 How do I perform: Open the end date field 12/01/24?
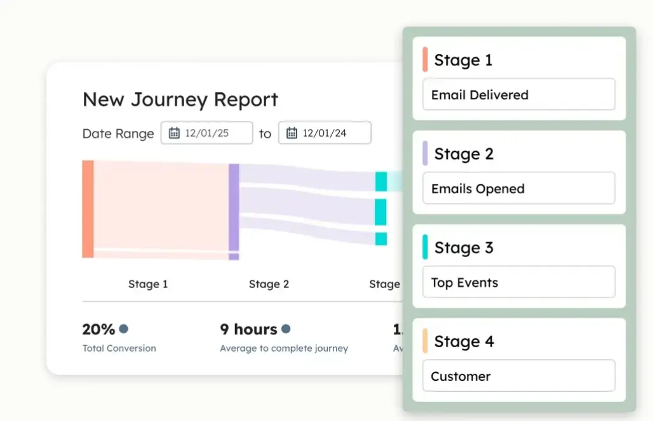[325, 133]
